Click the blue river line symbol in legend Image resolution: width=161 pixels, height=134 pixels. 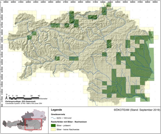pyautogui.click(x=53, y=118)
